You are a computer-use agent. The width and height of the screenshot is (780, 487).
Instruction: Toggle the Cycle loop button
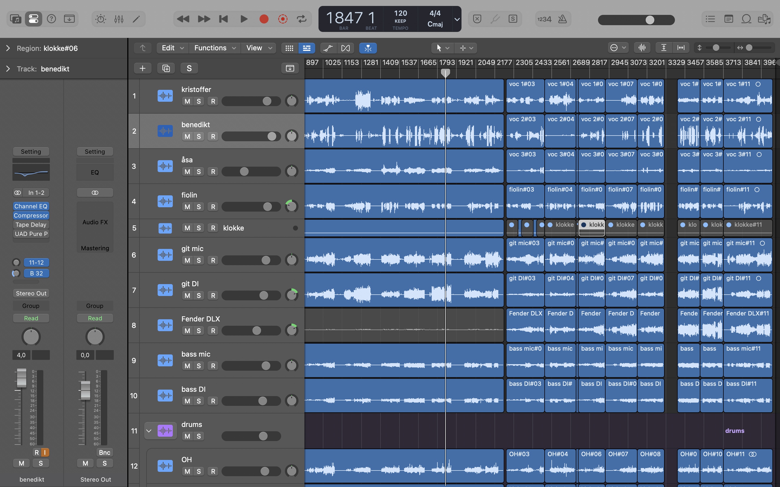coord(302,19)
